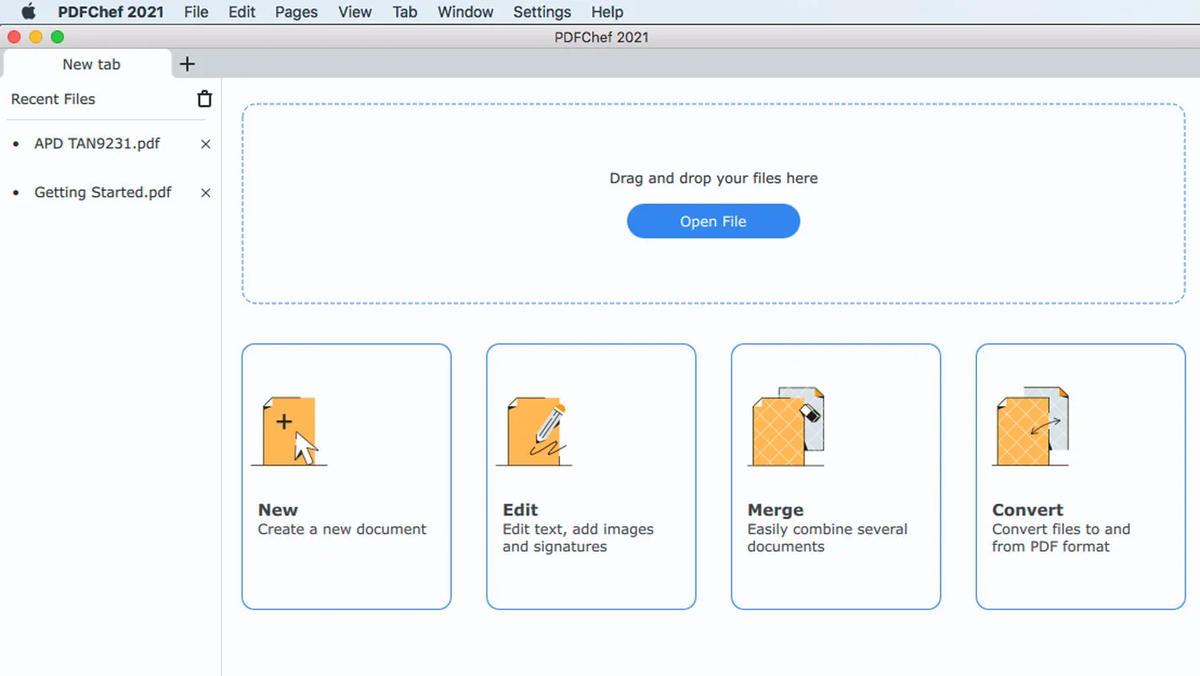
Task: Add a new tab with the plus icon
Action: 187,64
